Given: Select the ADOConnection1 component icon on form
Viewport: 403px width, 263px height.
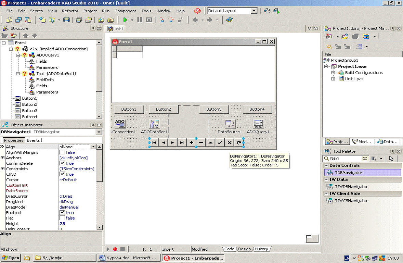Looking at the screenshot, I should (120, 124).
